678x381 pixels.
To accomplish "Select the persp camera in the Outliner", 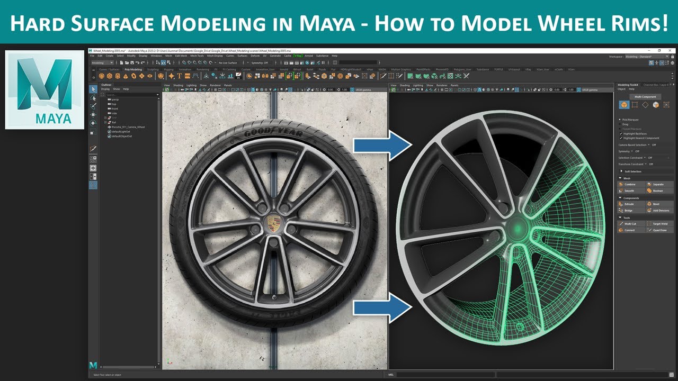I will 114,99.
